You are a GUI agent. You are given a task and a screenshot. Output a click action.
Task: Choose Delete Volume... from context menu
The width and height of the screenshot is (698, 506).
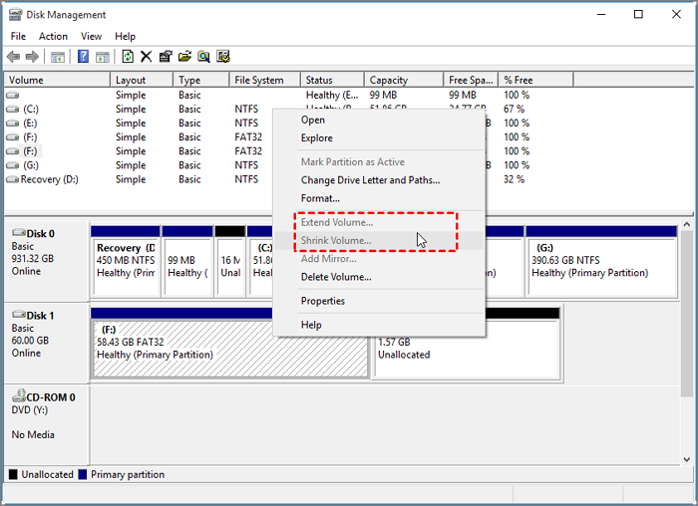click(x=336, y=277)
